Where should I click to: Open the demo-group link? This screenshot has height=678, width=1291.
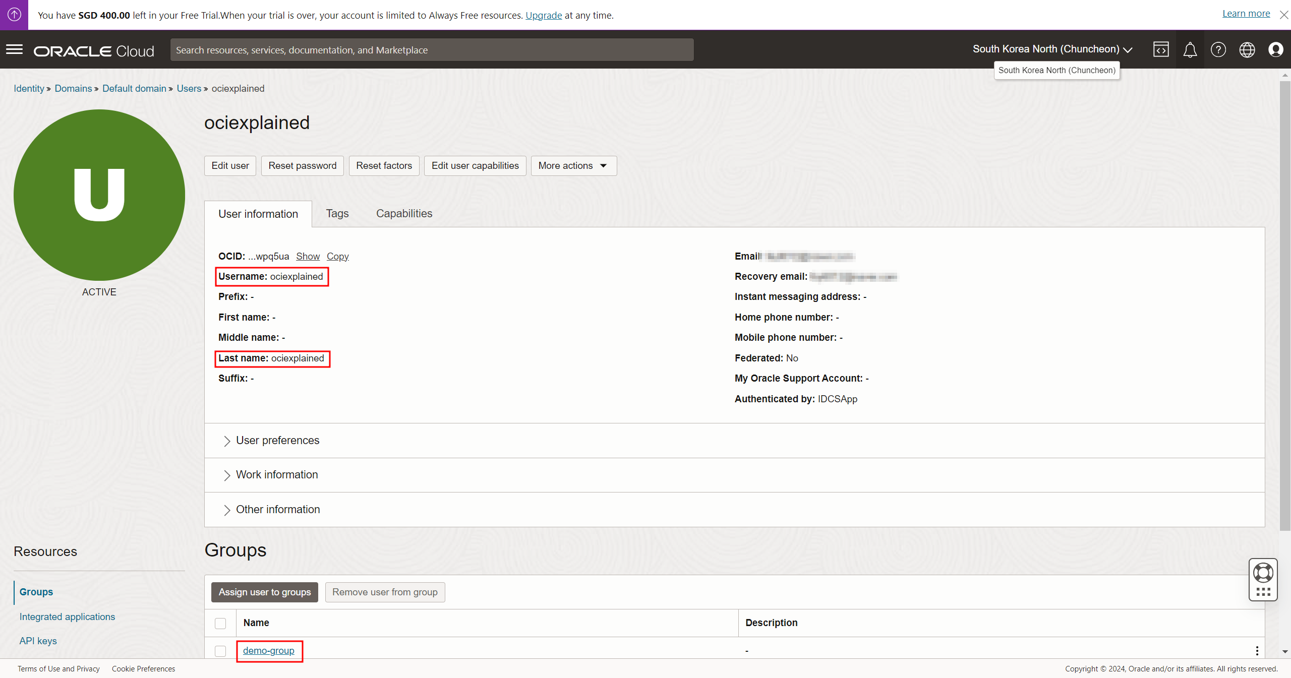pyautogui.click(x=269, y=651)
